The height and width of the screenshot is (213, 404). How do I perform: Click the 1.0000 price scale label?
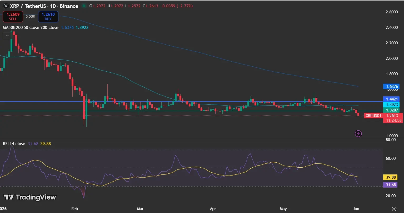click(x=391, y=136)
